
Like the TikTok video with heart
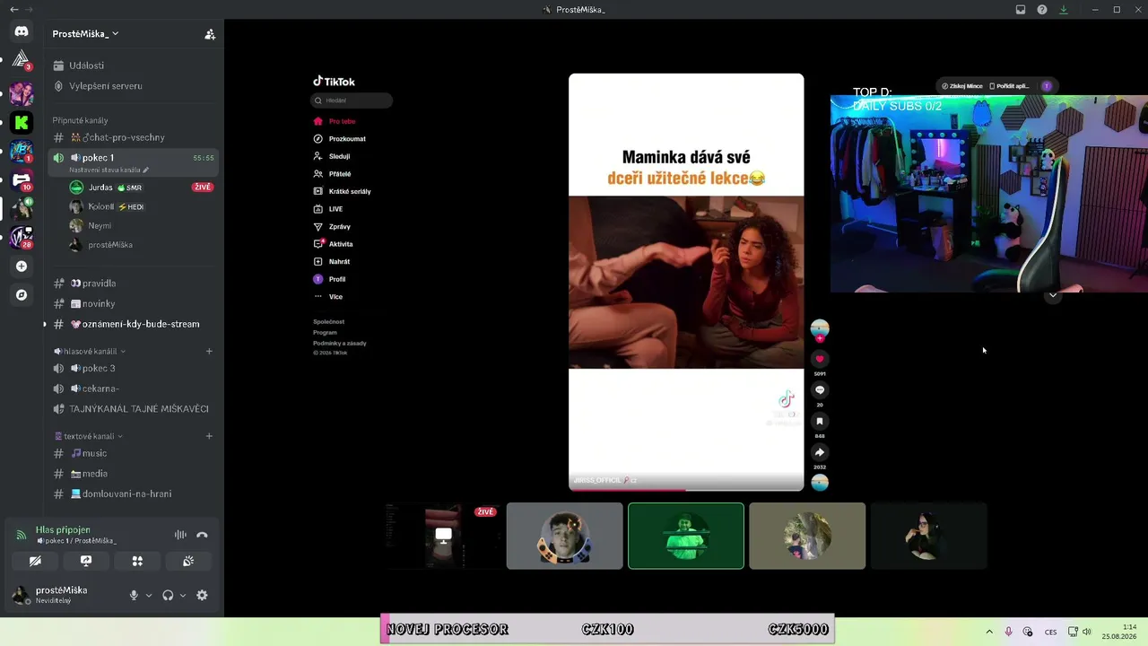pos(819,359)
